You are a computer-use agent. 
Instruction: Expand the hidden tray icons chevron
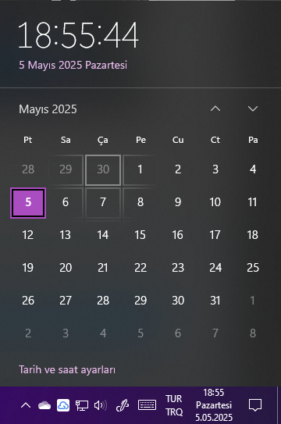(26, 405)
